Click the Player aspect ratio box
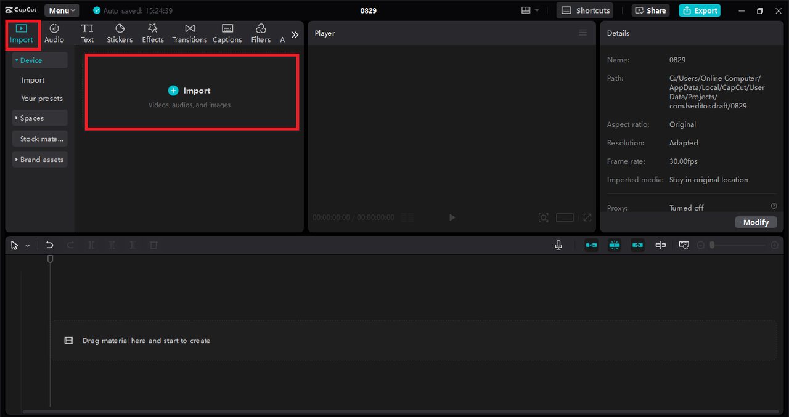 565,217
